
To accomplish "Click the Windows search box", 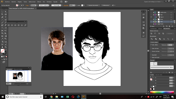I will point(24,97).
